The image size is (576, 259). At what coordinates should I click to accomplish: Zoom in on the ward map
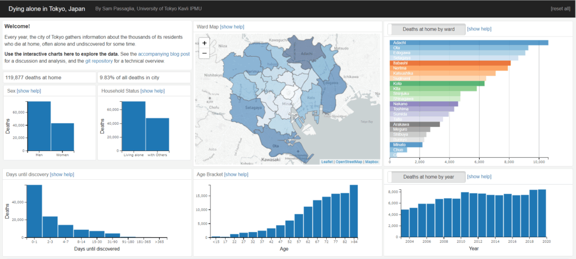click(204, 43)
